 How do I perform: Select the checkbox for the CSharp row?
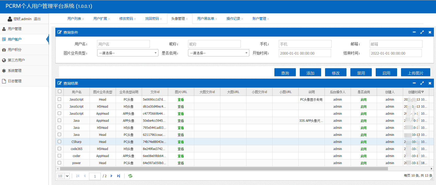tap(60, 142)
